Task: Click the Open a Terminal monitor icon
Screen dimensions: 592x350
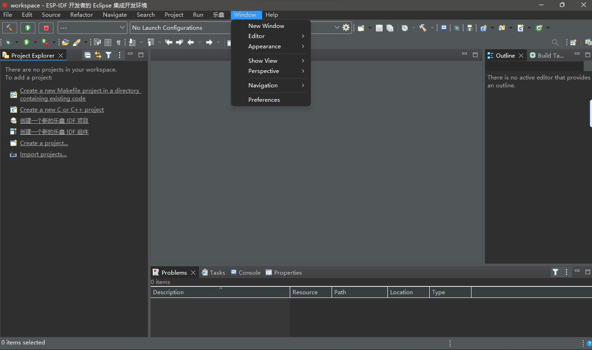Action: tap(444, 27)
